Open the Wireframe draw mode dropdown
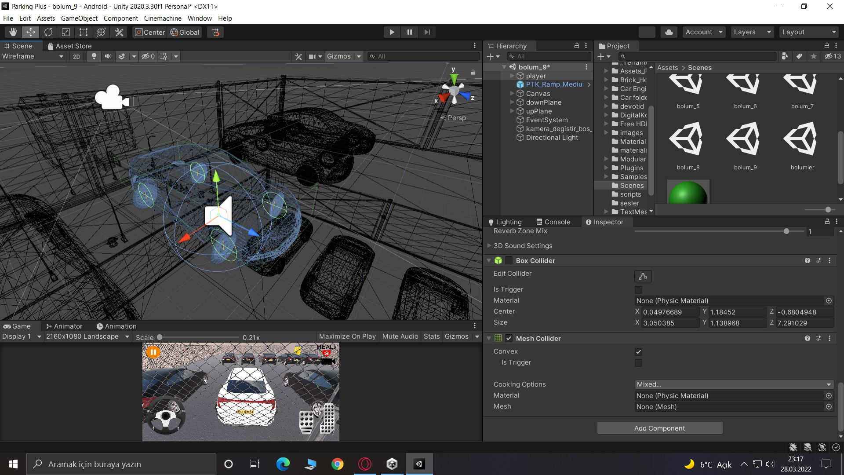Viewport: 844px width, 475px height. tap(33, 56)
